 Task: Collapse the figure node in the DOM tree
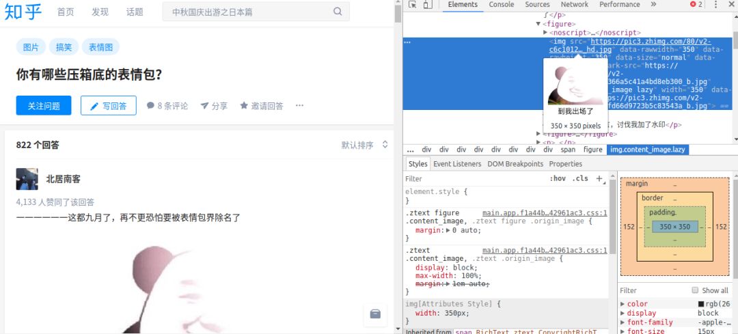(x=538, y=23)
